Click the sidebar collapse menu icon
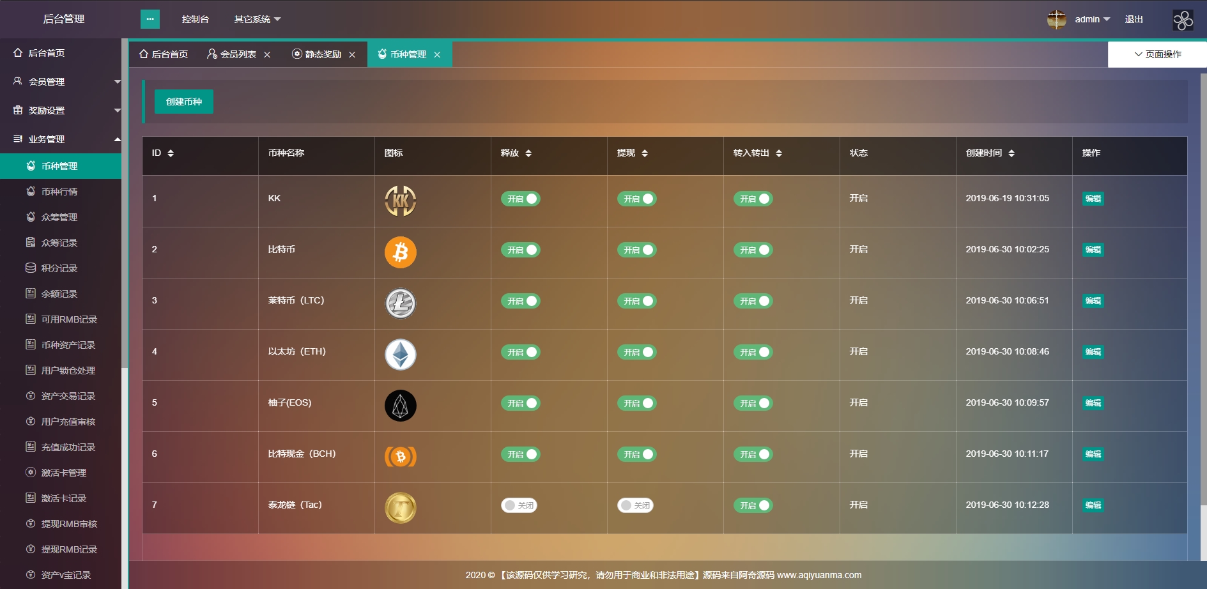This screenshot has height=589, width=1207. [x=150, y=19]
